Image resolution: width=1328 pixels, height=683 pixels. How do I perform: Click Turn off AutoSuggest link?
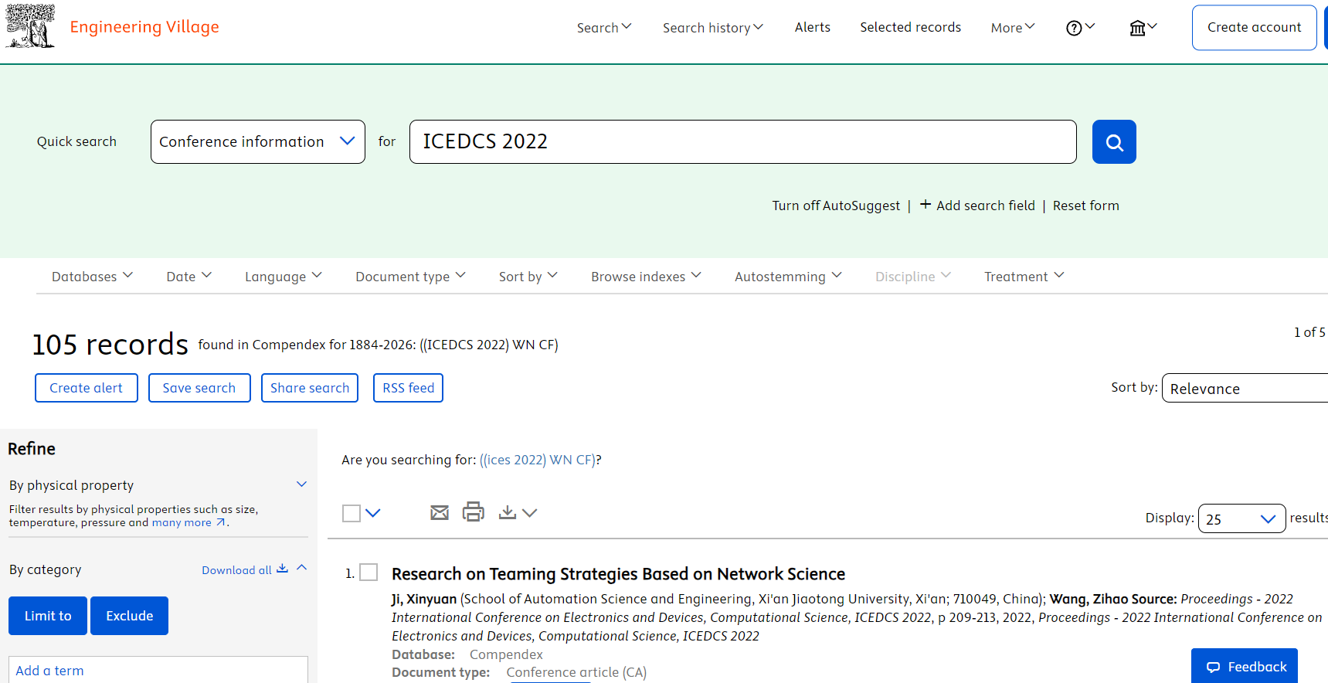click(836, 206)
